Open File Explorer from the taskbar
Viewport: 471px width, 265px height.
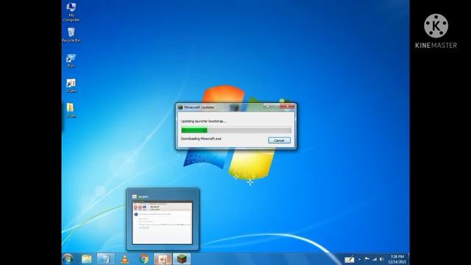(87, 259)
